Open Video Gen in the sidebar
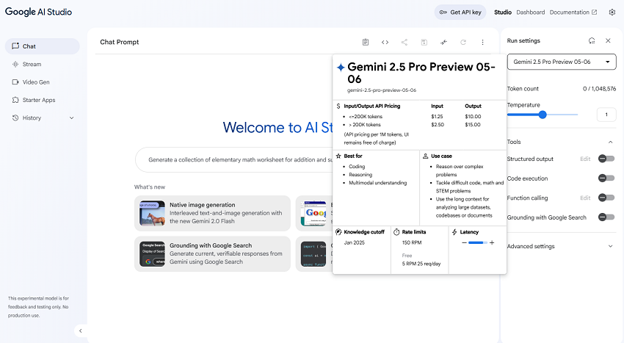 click(x=42, y=82)
